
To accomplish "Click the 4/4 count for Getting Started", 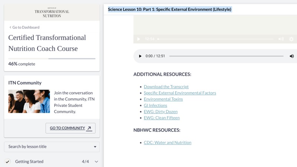I will click(85, 161).
